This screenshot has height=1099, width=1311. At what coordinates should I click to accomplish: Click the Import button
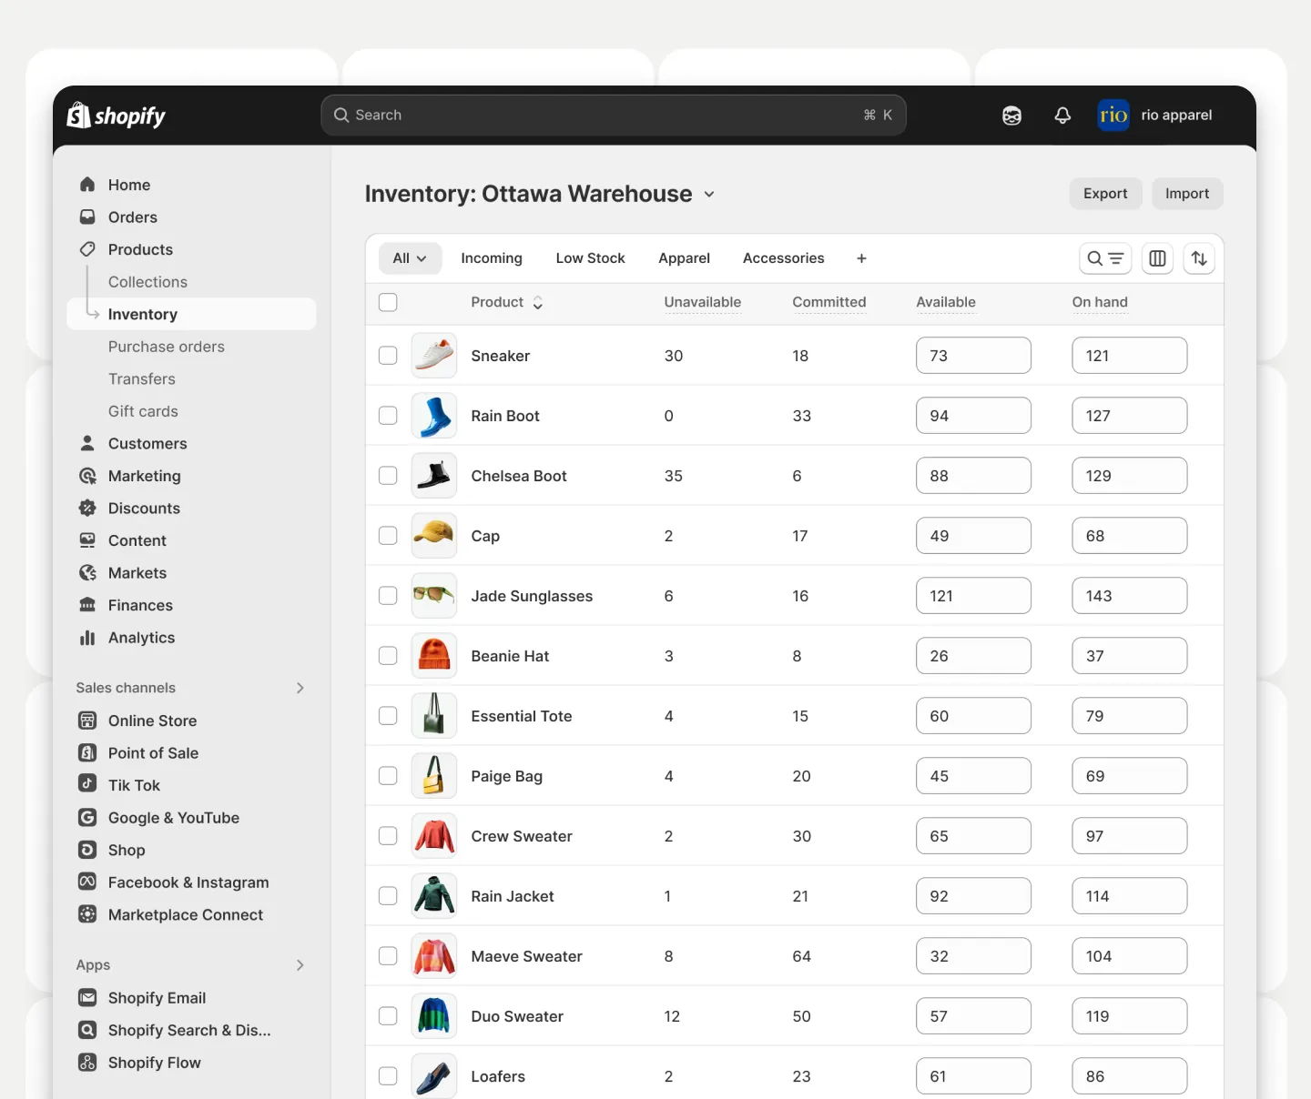1187,194
